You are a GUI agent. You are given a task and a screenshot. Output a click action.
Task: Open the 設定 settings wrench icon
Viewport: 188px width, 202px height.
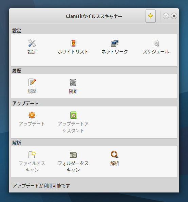[32, 43]
